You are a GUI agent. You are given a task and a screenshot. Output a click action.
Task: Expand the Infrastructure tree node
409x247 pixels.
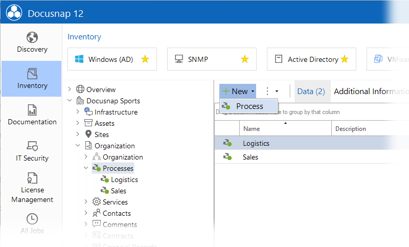pyautogui.click(x=78, y=111)
